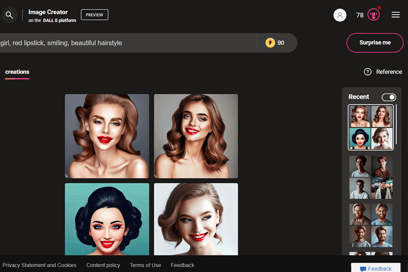Open the user profile avatar
This screenshot has height=272, width=408.
[340, 15]
